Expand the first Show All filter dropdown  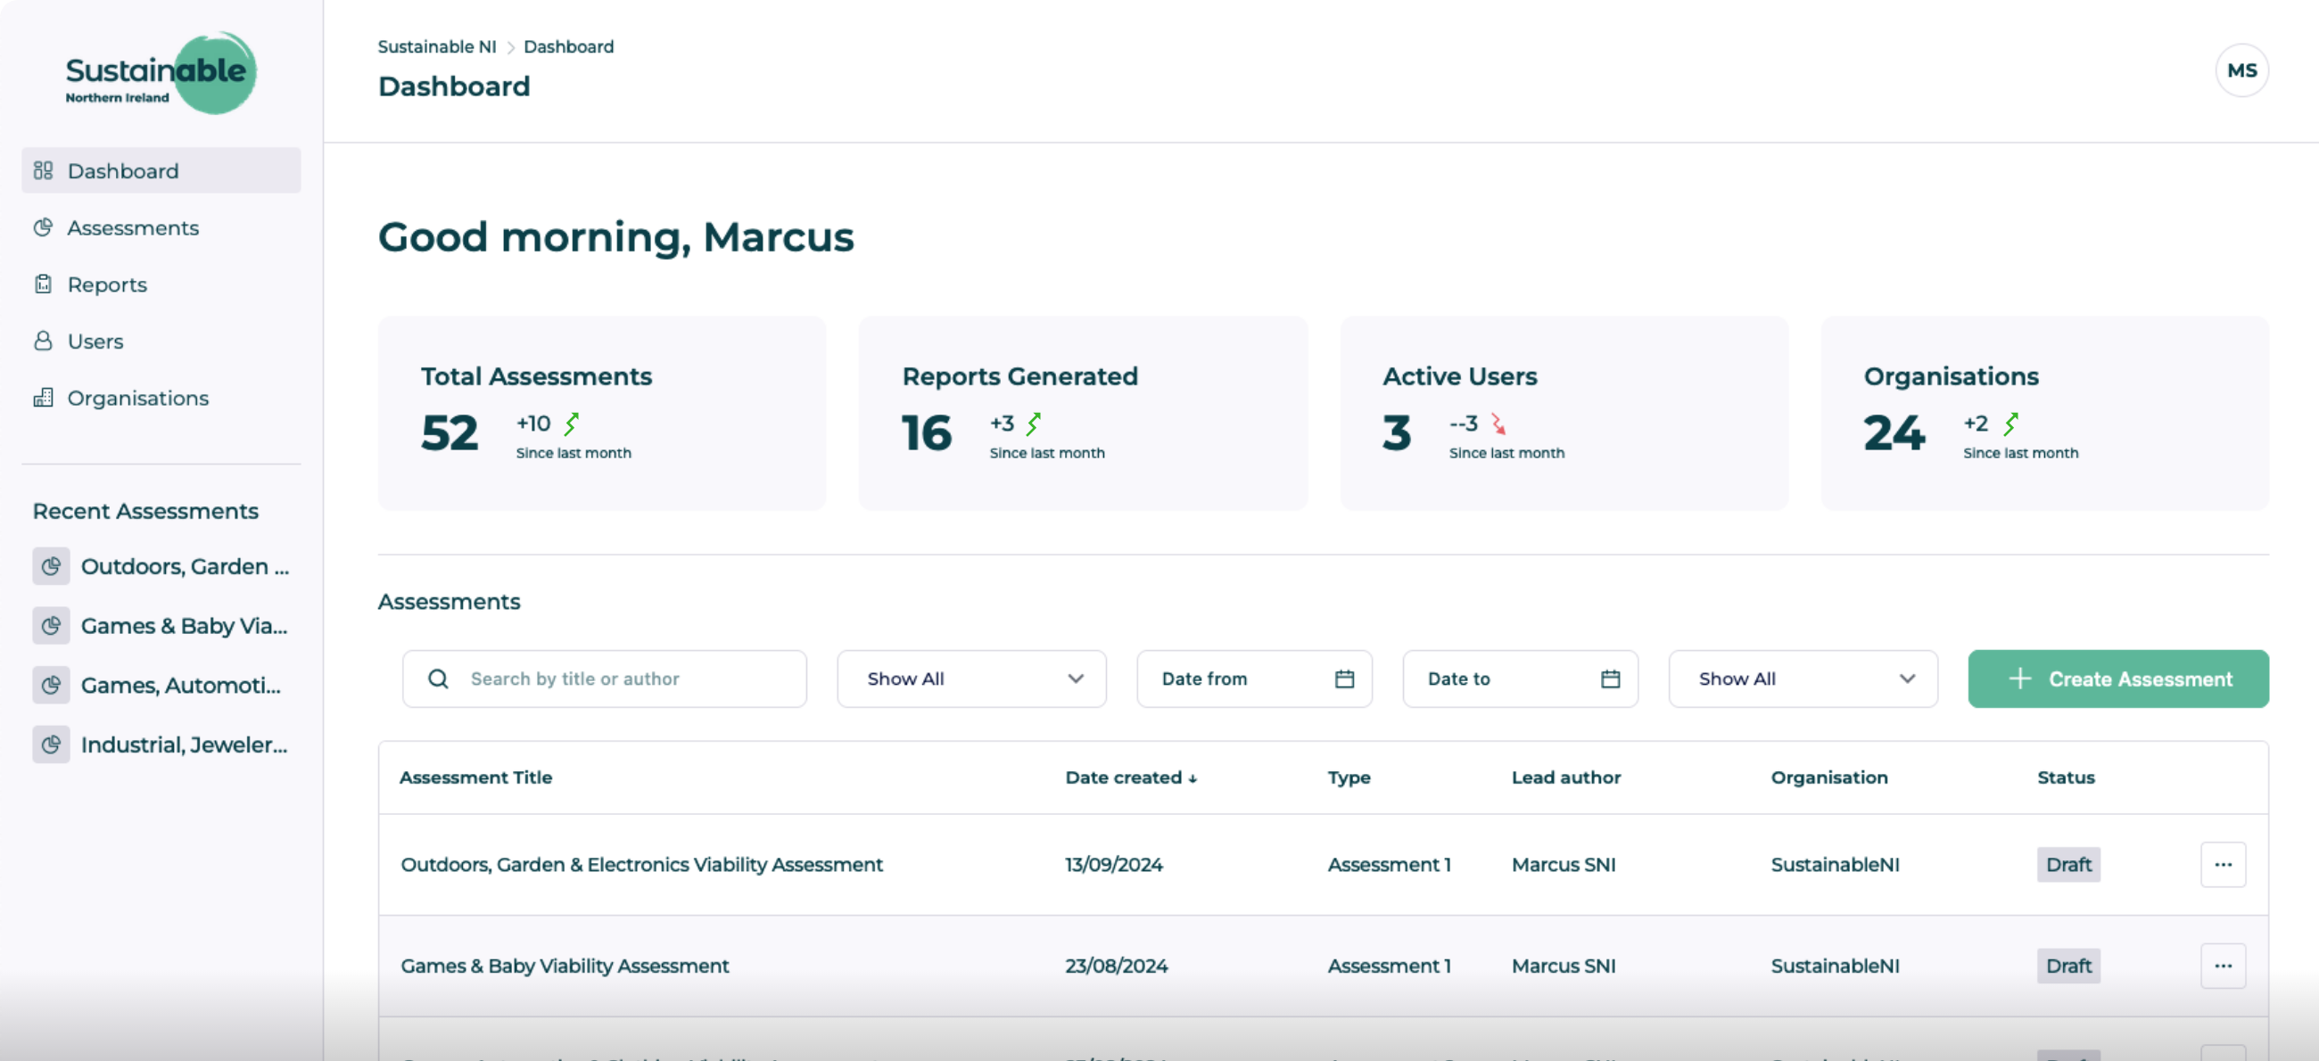coord(971,679)
